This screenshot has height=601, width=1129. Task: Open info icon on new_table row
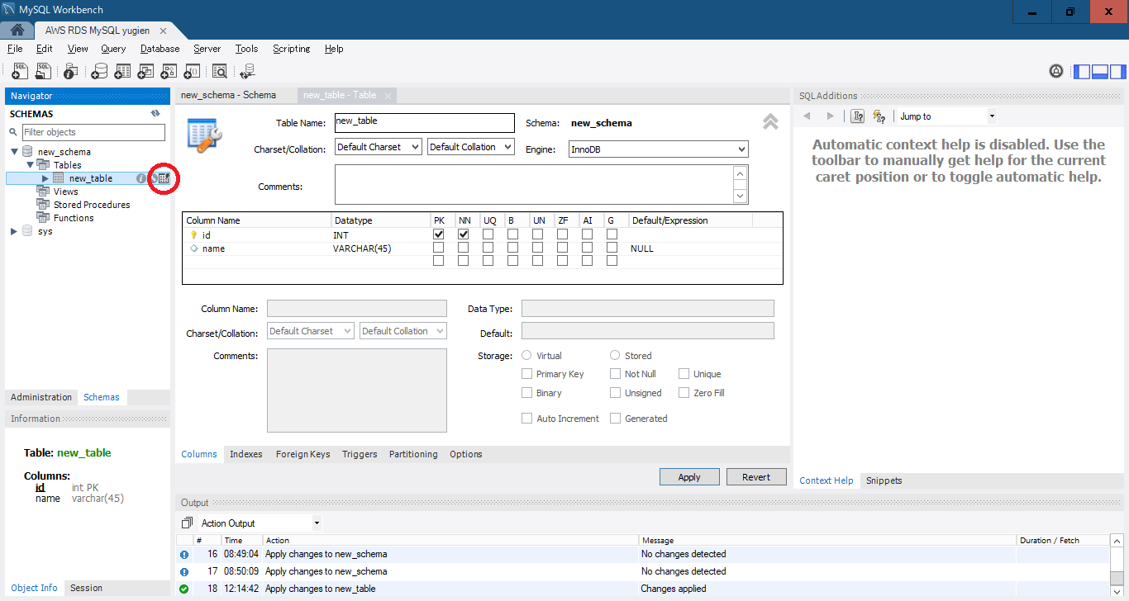[x=141, y=178]
